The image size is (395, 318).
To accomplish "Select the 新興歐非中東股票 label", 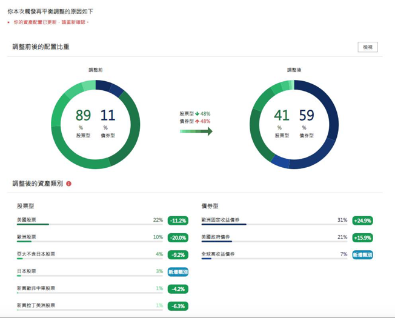I will (x=36, y=288).
